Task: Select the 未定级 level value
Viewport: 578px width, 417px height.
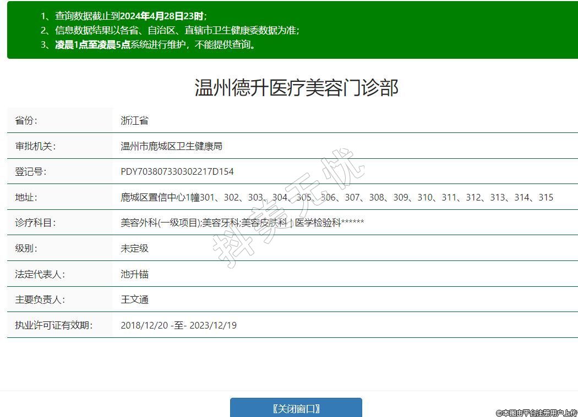Action: pyautogui.click(x=134, y=248)
